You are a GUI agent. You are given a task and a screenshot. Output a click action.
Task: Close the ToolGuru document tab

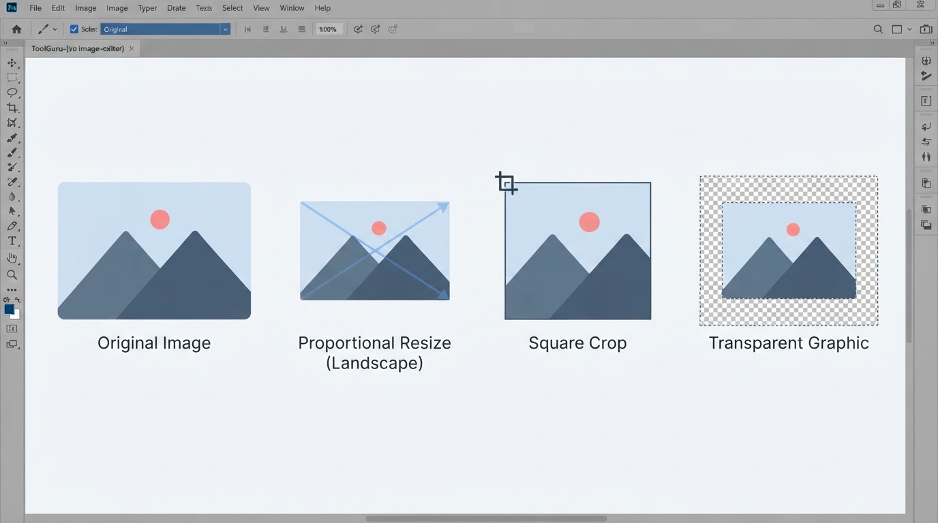point(132,48)
